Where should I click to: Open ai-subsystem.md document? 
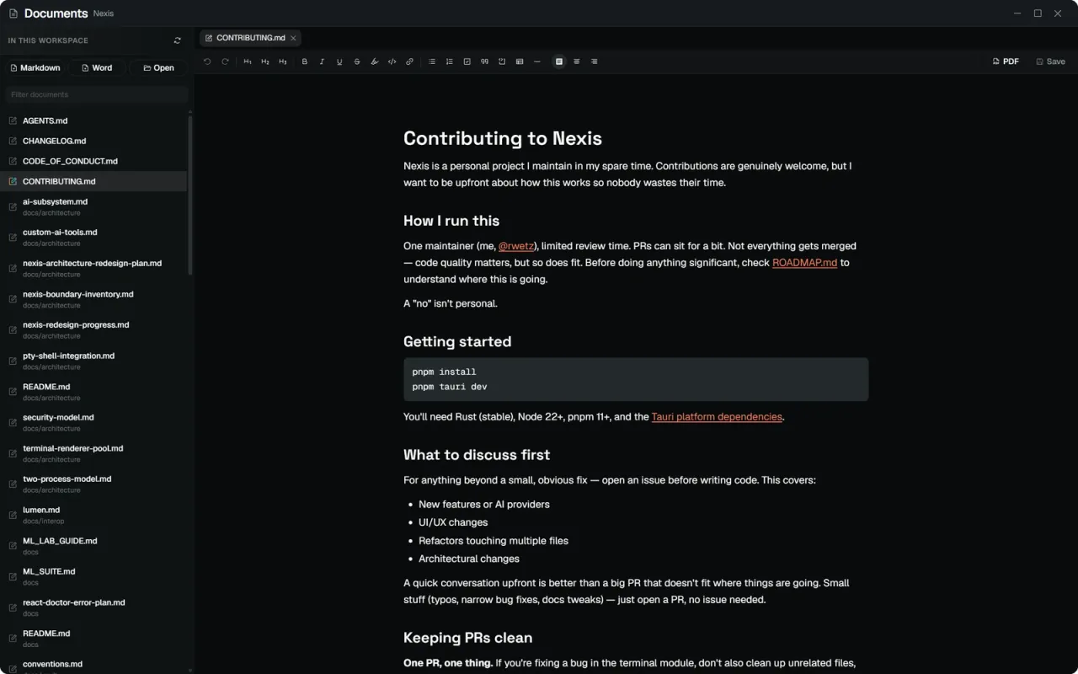point(93,207)
